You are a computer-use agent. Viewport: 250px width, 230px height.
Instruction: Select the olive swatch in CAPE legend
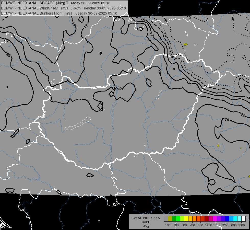[170, 219]
